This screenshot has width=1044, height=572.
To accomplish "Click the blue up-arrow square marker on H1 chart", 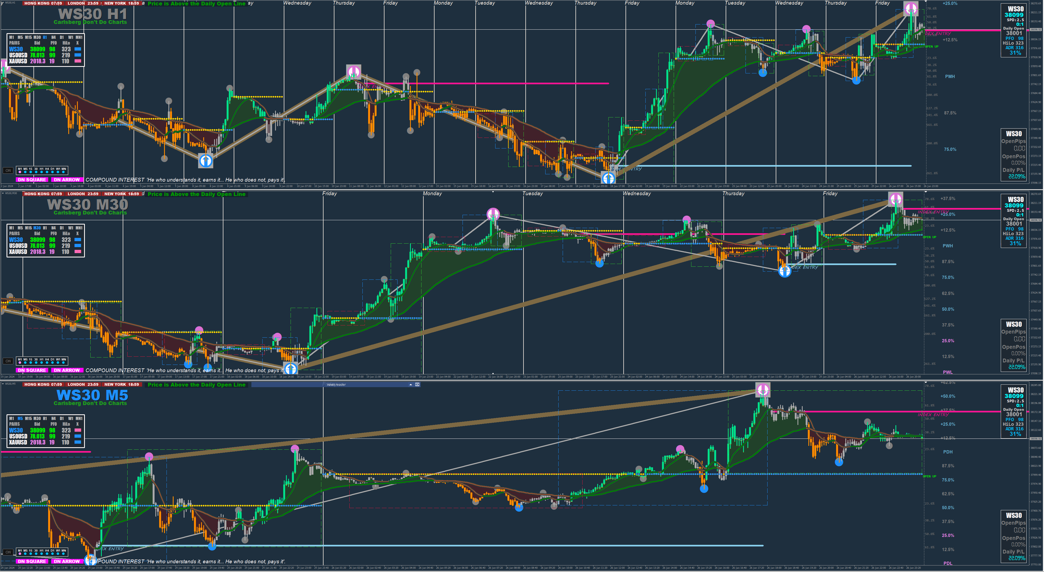I will (205, 161).
